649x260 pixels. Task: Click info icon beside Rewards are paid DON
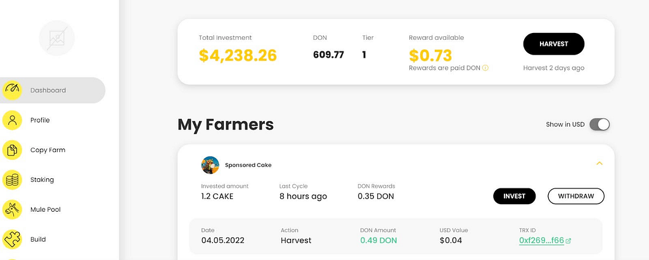485,68
